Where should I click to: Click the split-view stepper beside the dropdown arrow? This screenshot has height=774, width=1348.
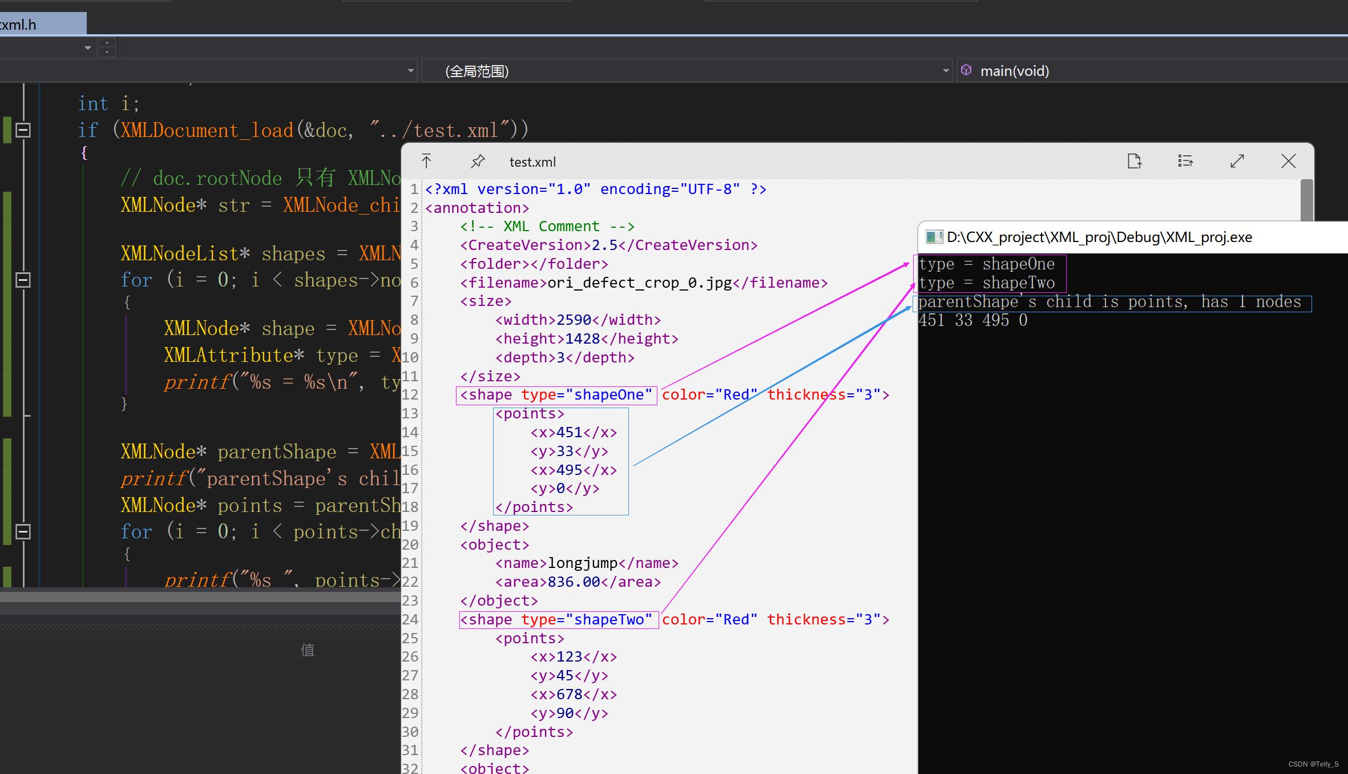(107, 47)
